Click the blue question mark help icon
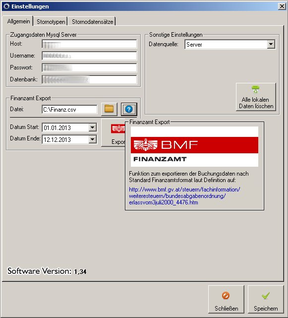Image resolution: width=288 pixels, height=318 pixels. point(129,109)
